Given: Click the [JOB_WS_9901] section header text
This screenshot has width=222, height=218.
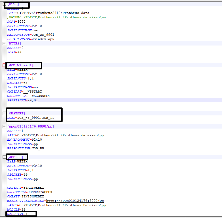Looking at the screenshot, I should click(20, 65).
